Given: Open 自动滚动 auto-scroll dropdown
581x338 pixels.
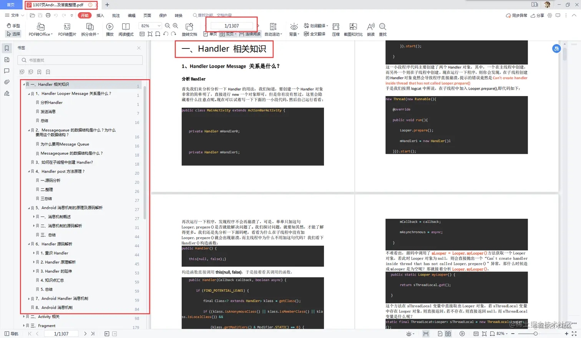Looking at the screenshot, I should tap(273, 30).
